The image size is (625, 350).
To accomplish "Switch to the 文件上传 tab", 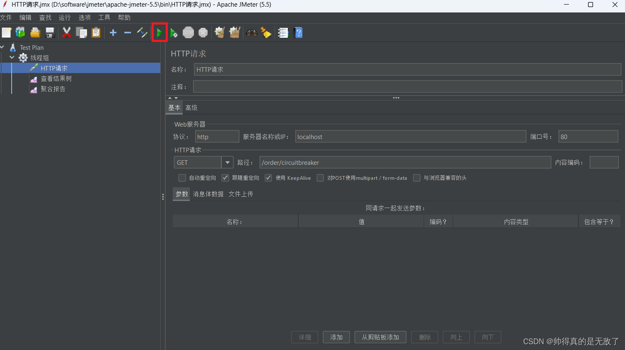I will click(241, 194).
